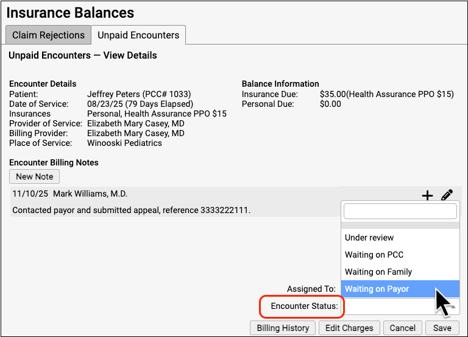The height and width of the screenshot is (337, 468).
Task: Click the note text about the submitted appeal
Action: tap(131, 210)
